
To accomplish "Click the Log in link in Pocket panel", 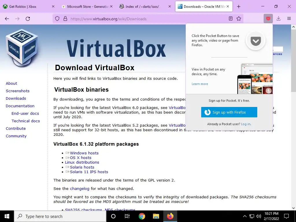I will click(246, 124).
